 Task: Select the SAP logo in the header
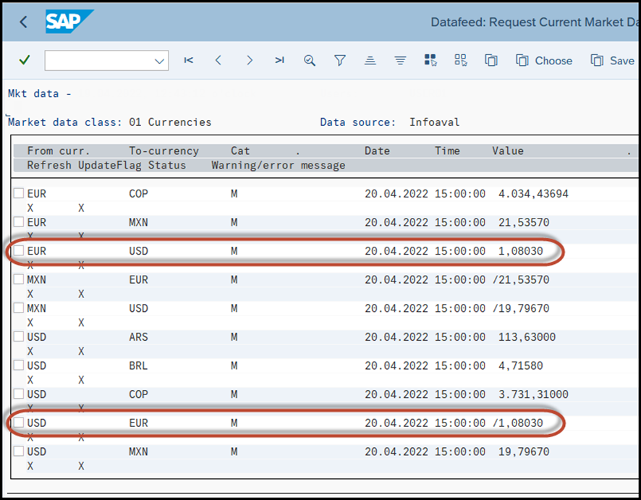coord(69,22)
